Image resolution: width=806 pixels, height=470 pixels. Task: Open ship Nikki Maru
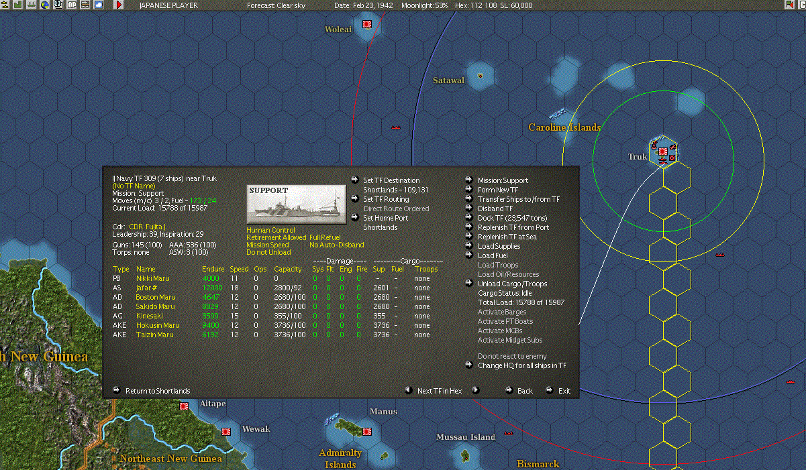click(x=152, y=278)
